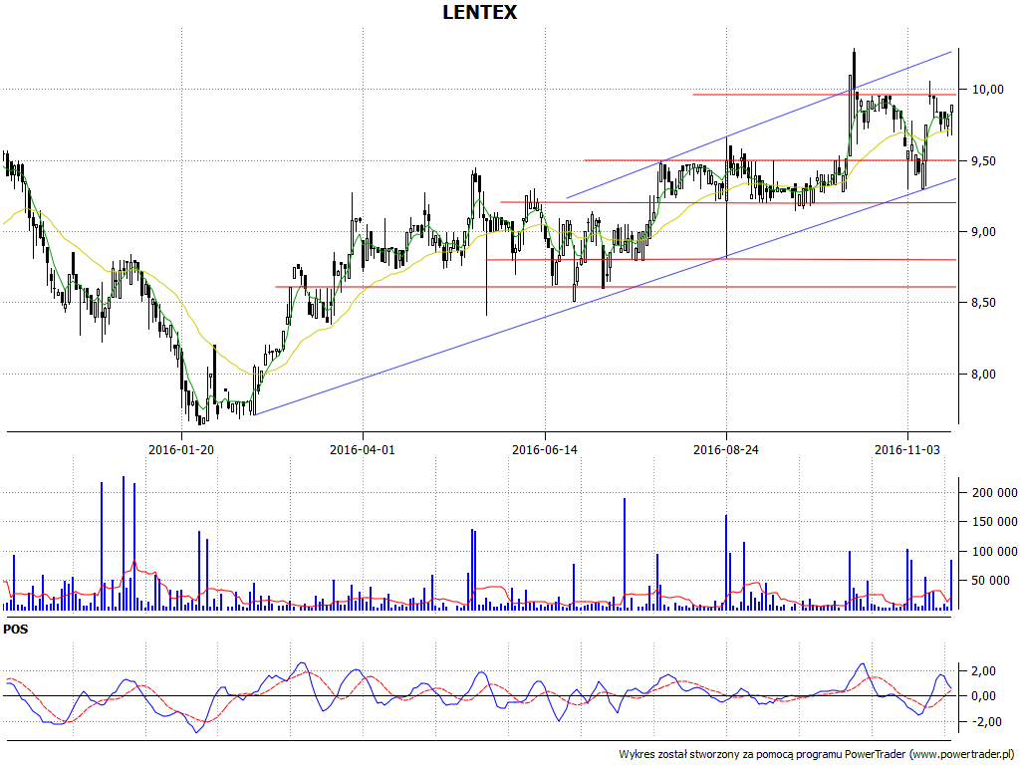Click the 2016-06-14 date label
Viewport: 1020px width, 765px height.
[545, 449]
